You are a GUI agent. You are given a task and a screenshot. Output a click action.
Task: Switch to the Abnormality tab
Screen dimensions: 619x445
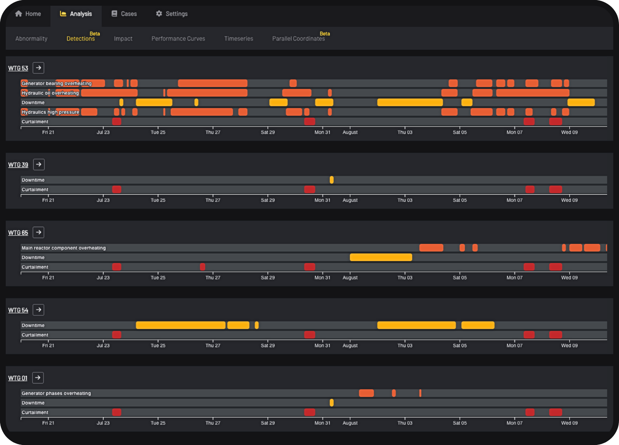pyautogui.click(x=31, y=39)
